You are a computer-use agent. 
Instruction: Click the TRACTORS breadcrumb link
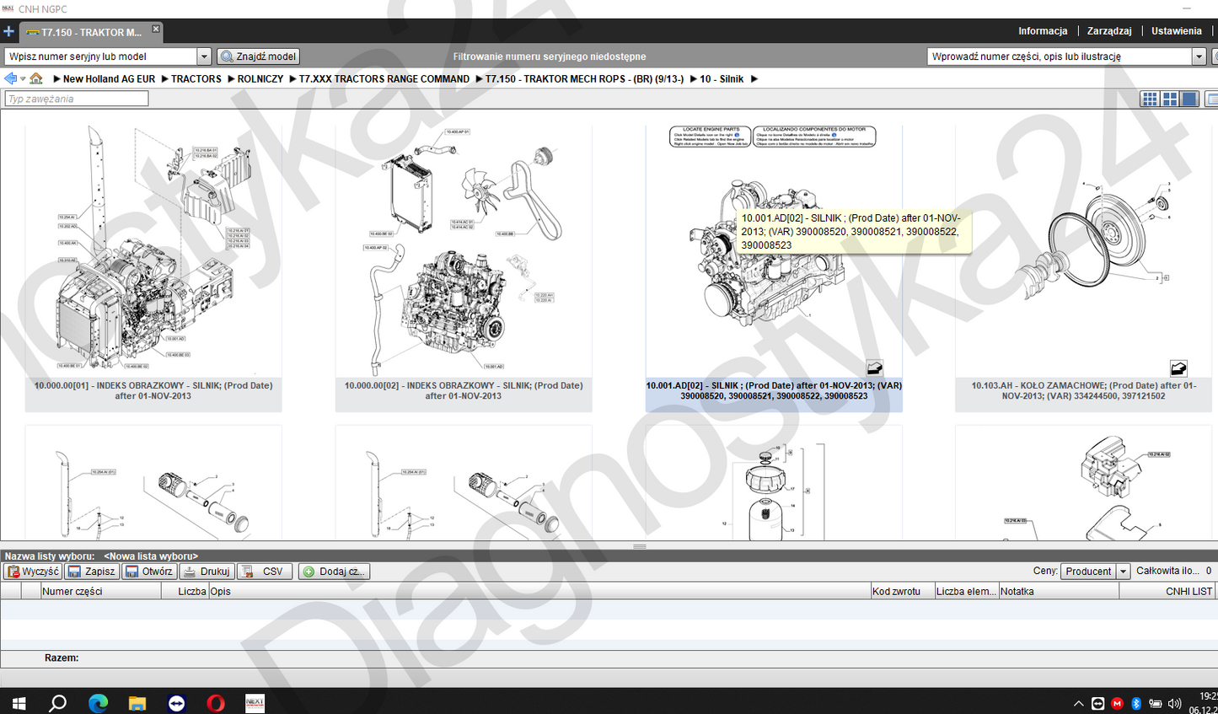click(196, 78)
